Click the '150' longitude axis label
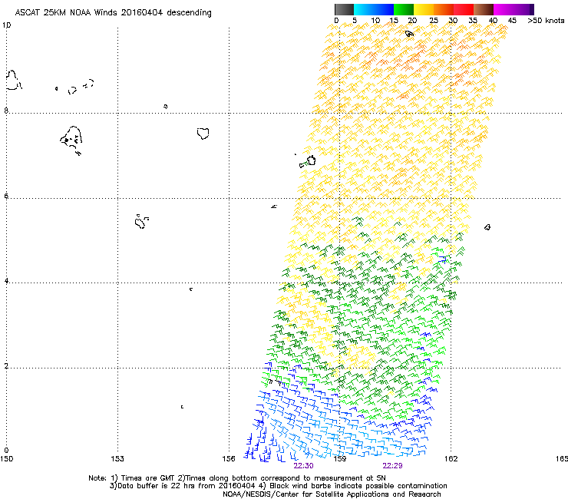Screen dimensions: 568x499 (6, 459)
